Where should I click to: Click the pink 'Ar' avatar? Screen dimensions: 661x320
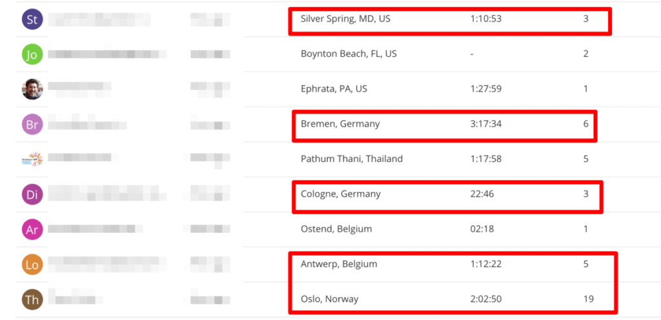click(x=32, y=229)
